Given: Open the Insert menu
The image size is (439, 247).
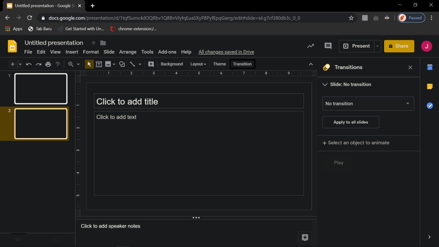Looking at the screenshot, I should (72, 52).
